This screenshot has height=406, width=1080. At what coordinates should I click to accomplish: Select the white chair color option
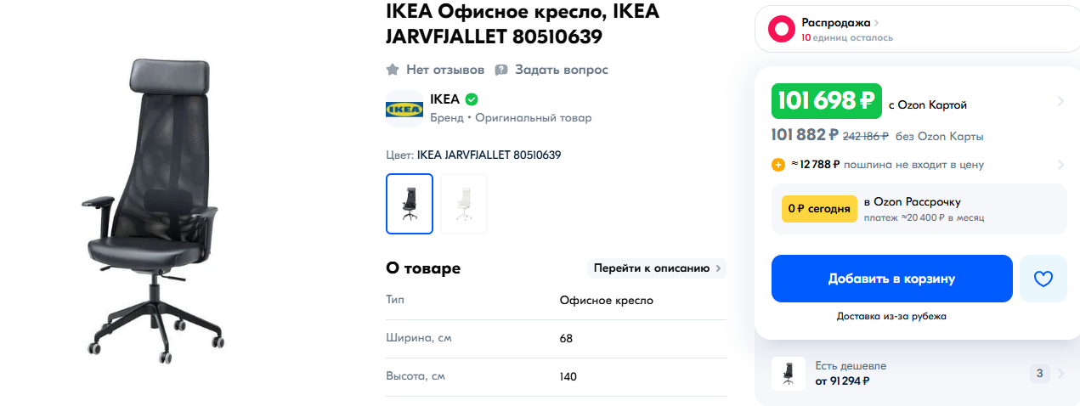point(464,204)
